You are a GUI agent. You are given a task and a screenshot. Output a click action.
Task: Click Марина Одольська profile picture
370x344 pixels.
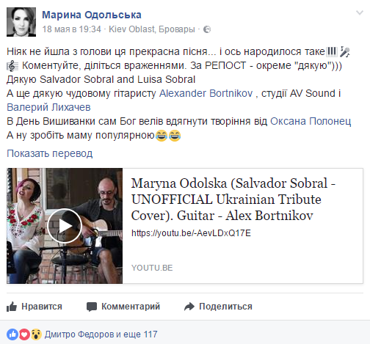[x=21, y=22]
